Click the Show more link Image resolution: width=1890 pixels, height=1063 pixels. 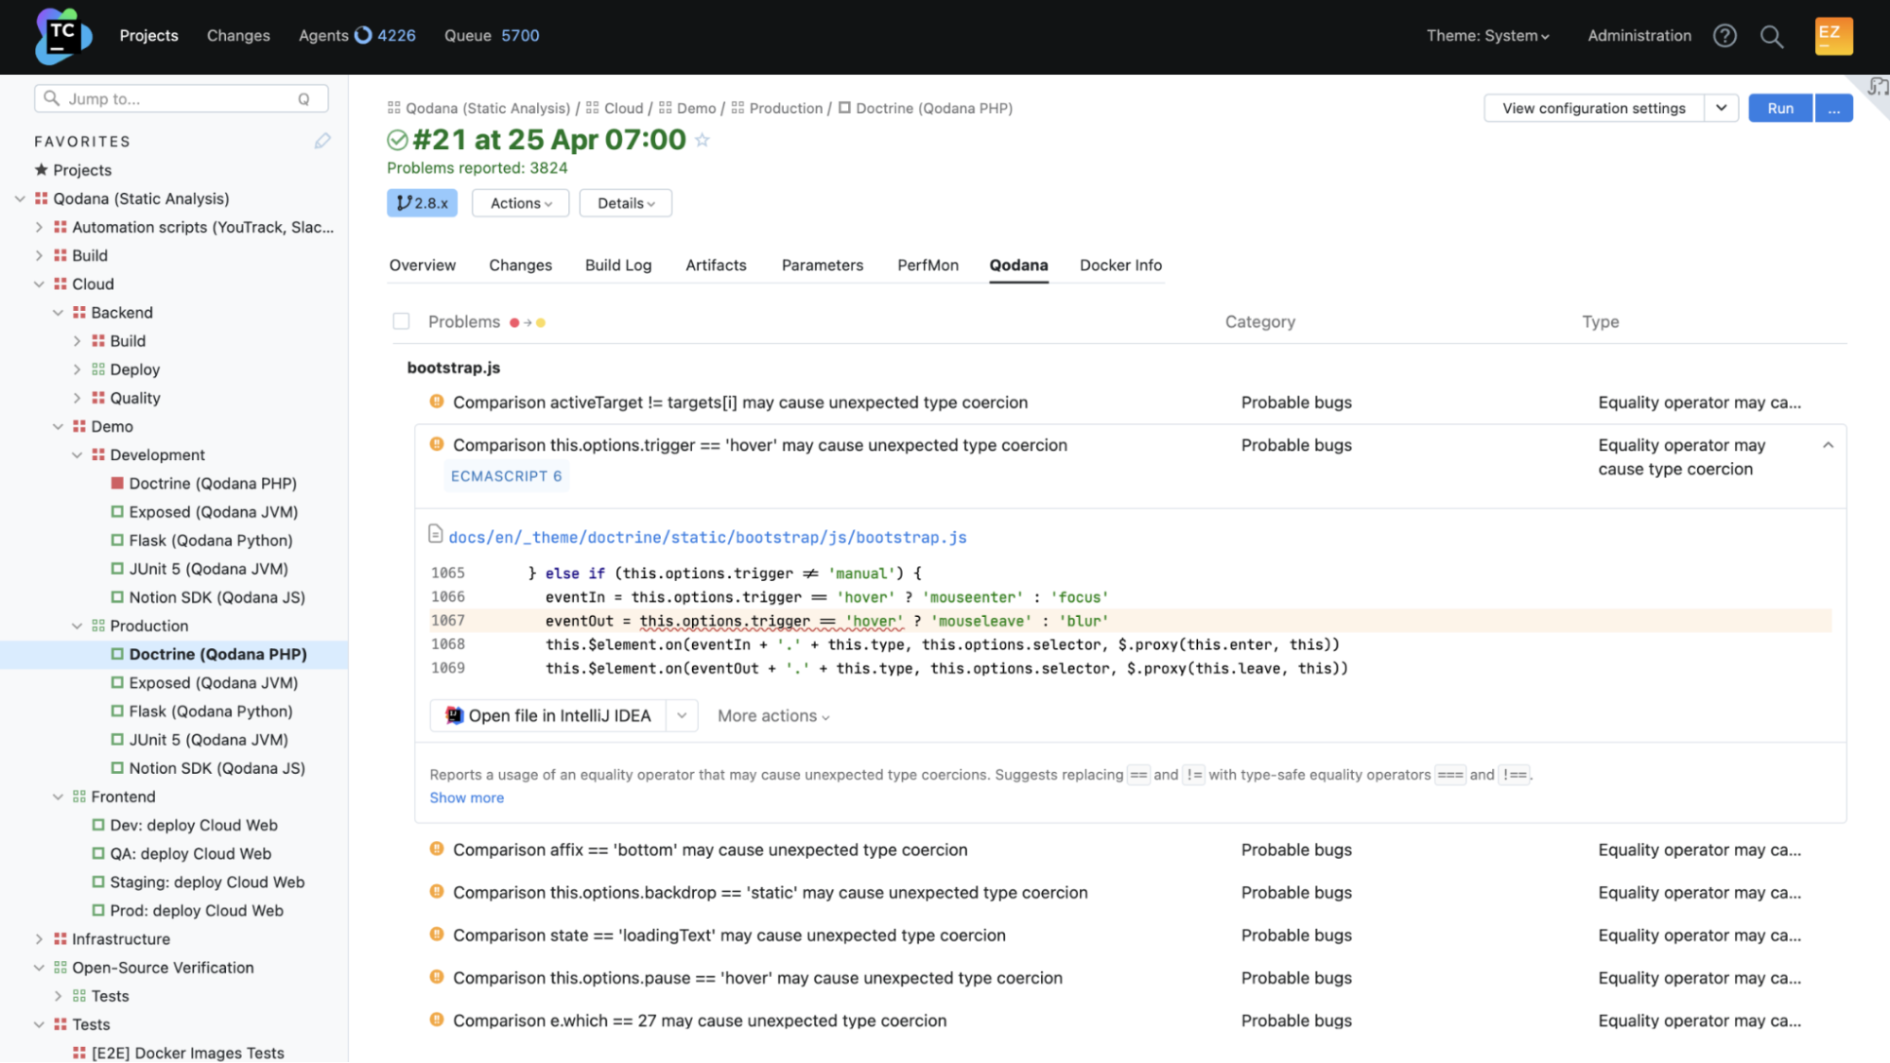tap(466, 797)
